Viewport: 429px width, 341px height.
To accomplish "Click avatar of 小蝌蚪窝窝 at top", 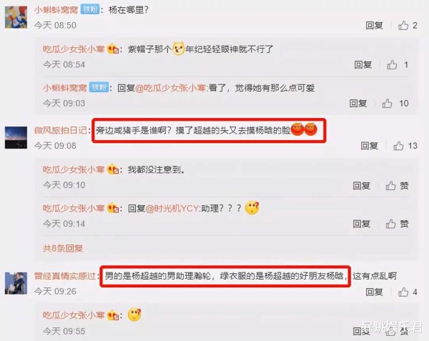I will coord(16,17).
